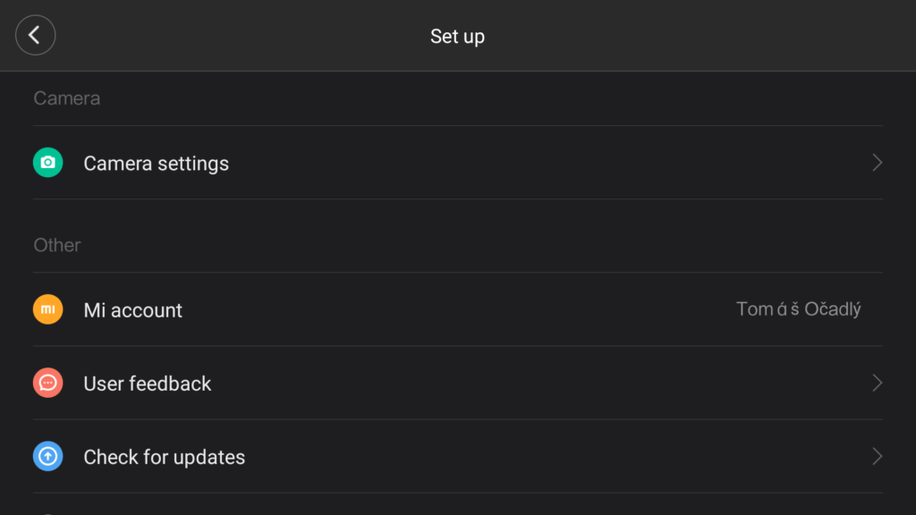Open User feedback via its text label
This screenshot has height=515, width=916.
click(x=148, y=384)
